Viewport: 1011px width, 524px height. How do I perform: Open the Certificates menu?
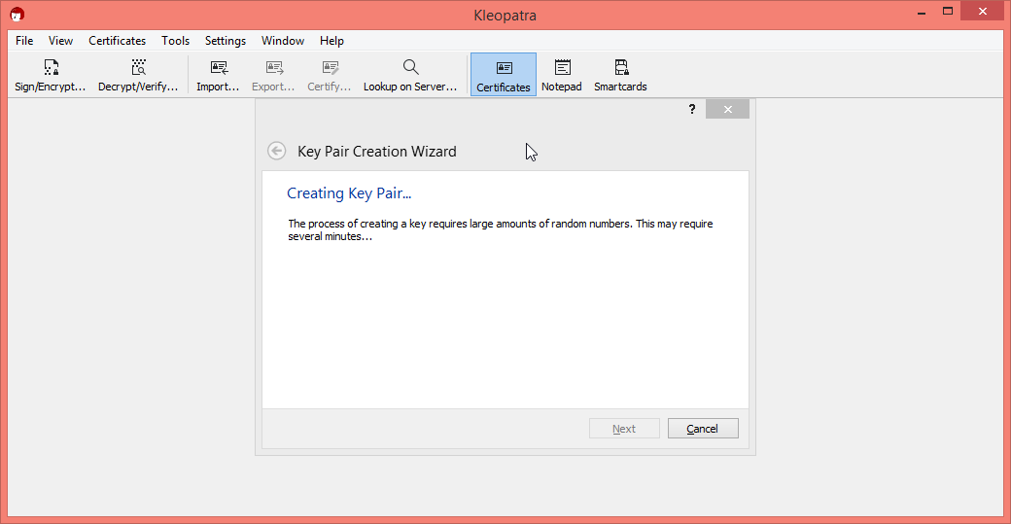pyautogui.click(x=117, y=41)
